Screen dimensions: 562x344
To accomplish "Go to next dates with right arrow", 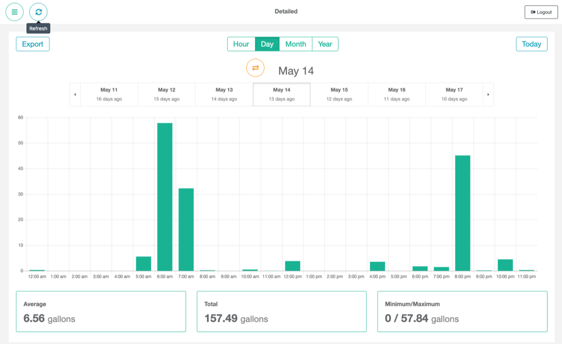I will click(x=488, y=94).
